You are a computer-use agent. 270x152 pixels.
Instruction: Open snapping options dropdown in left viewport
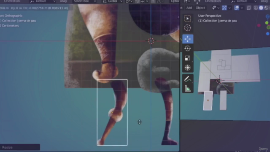144,2
